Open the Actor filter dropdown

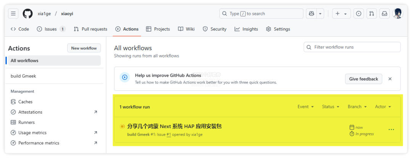coord(383,107)
